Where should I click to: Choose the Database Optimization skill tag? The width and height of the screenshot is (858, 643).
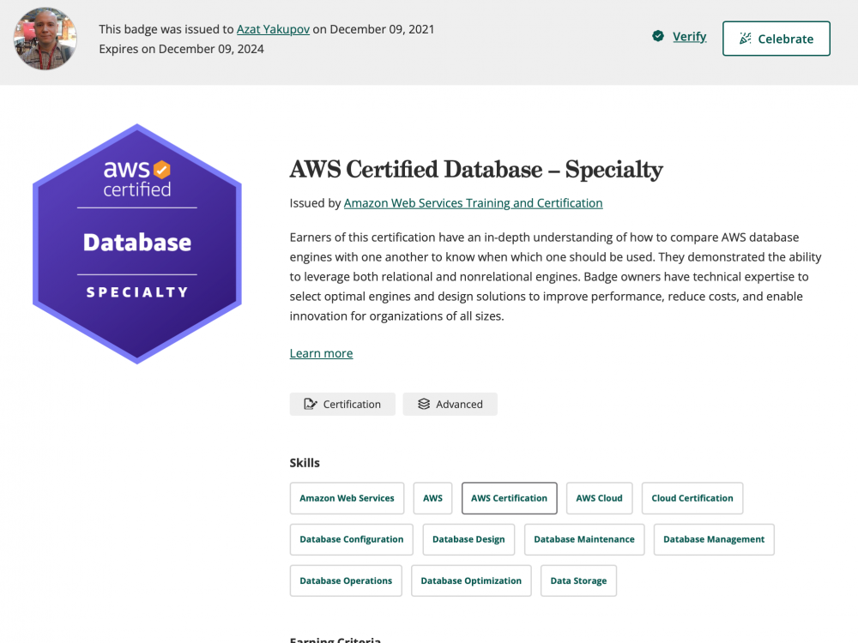point(471,580)
